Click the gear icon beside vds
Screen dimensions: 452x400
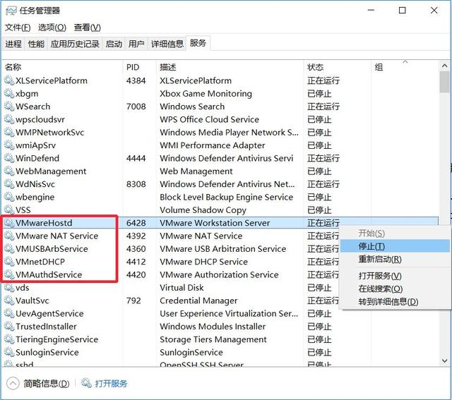point(9,288)
